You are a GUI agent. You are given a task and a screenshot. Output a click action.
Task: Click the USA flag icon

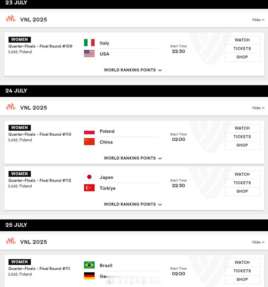tap(89, 53)
